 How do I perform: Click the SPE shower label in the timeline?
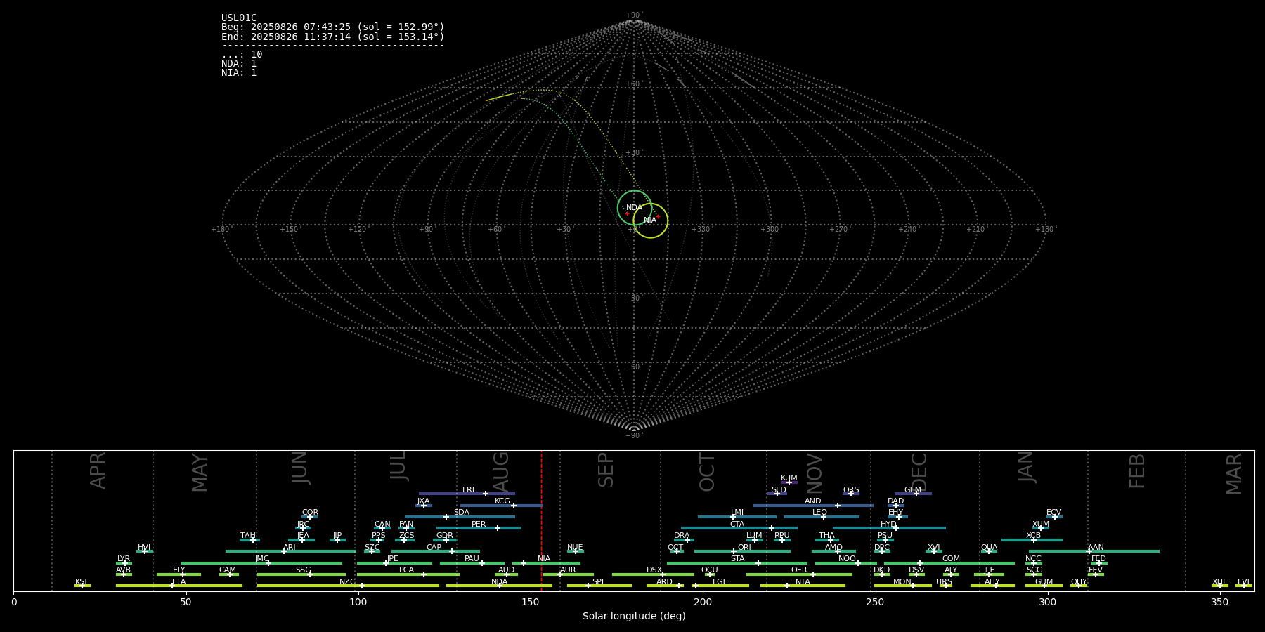click(x=599, y=582)
